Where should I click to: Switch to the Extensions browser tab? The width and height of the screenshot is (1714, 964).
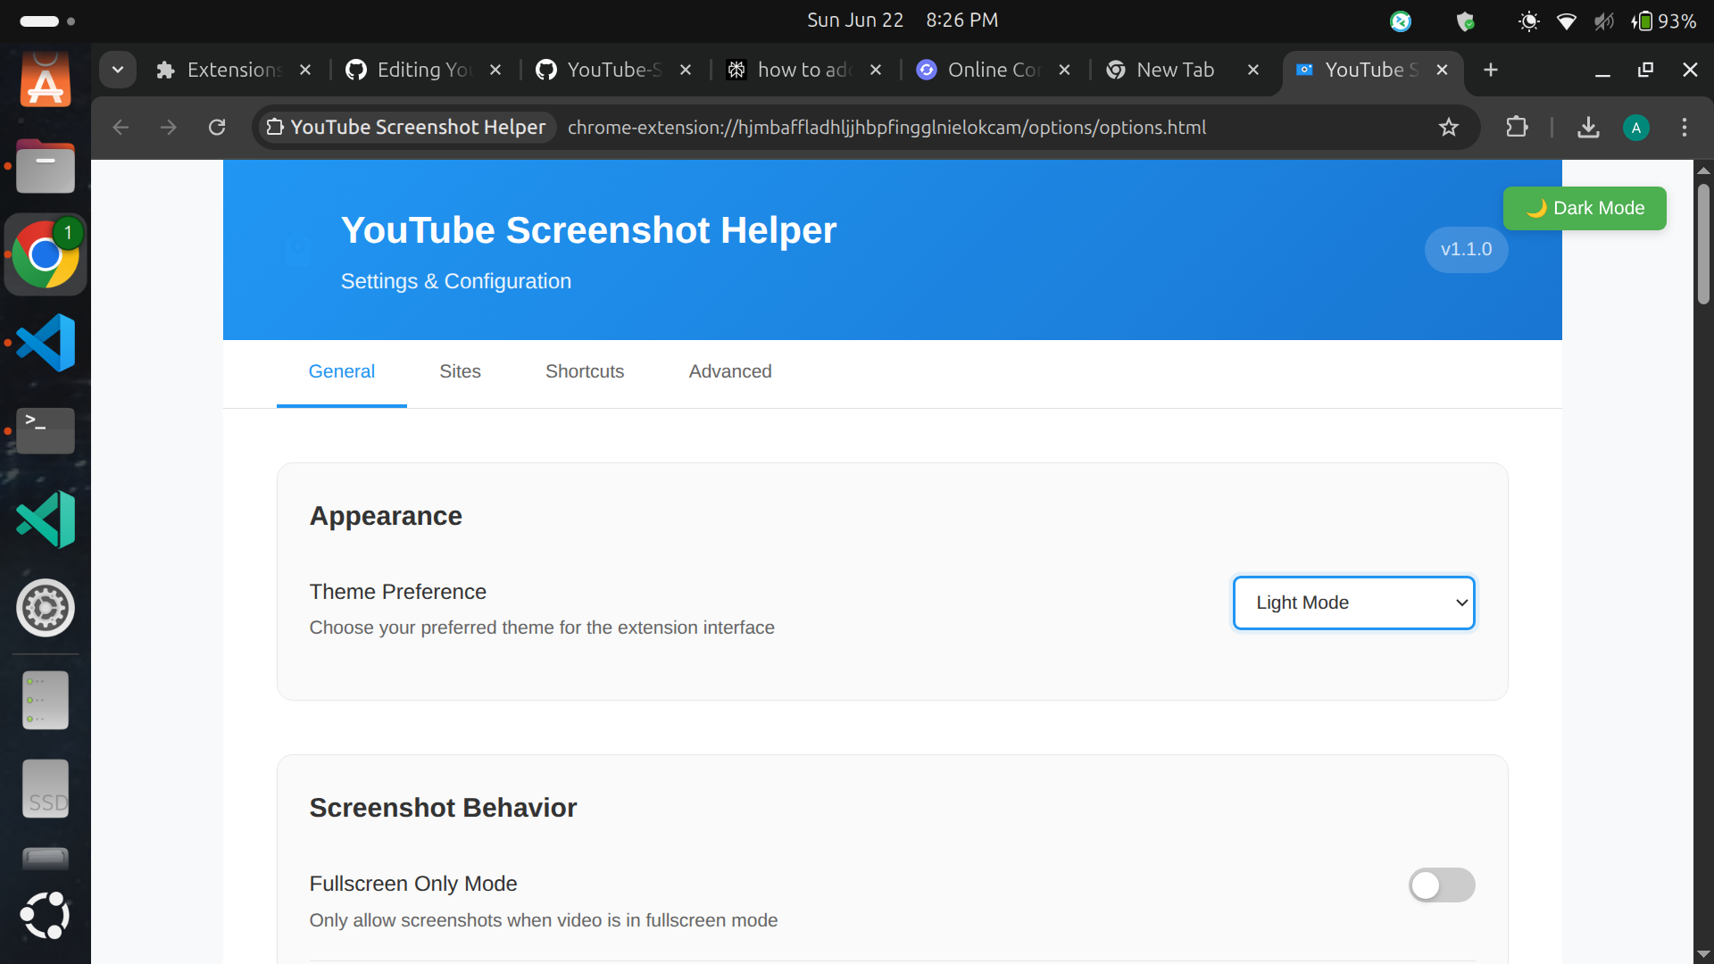232,70
